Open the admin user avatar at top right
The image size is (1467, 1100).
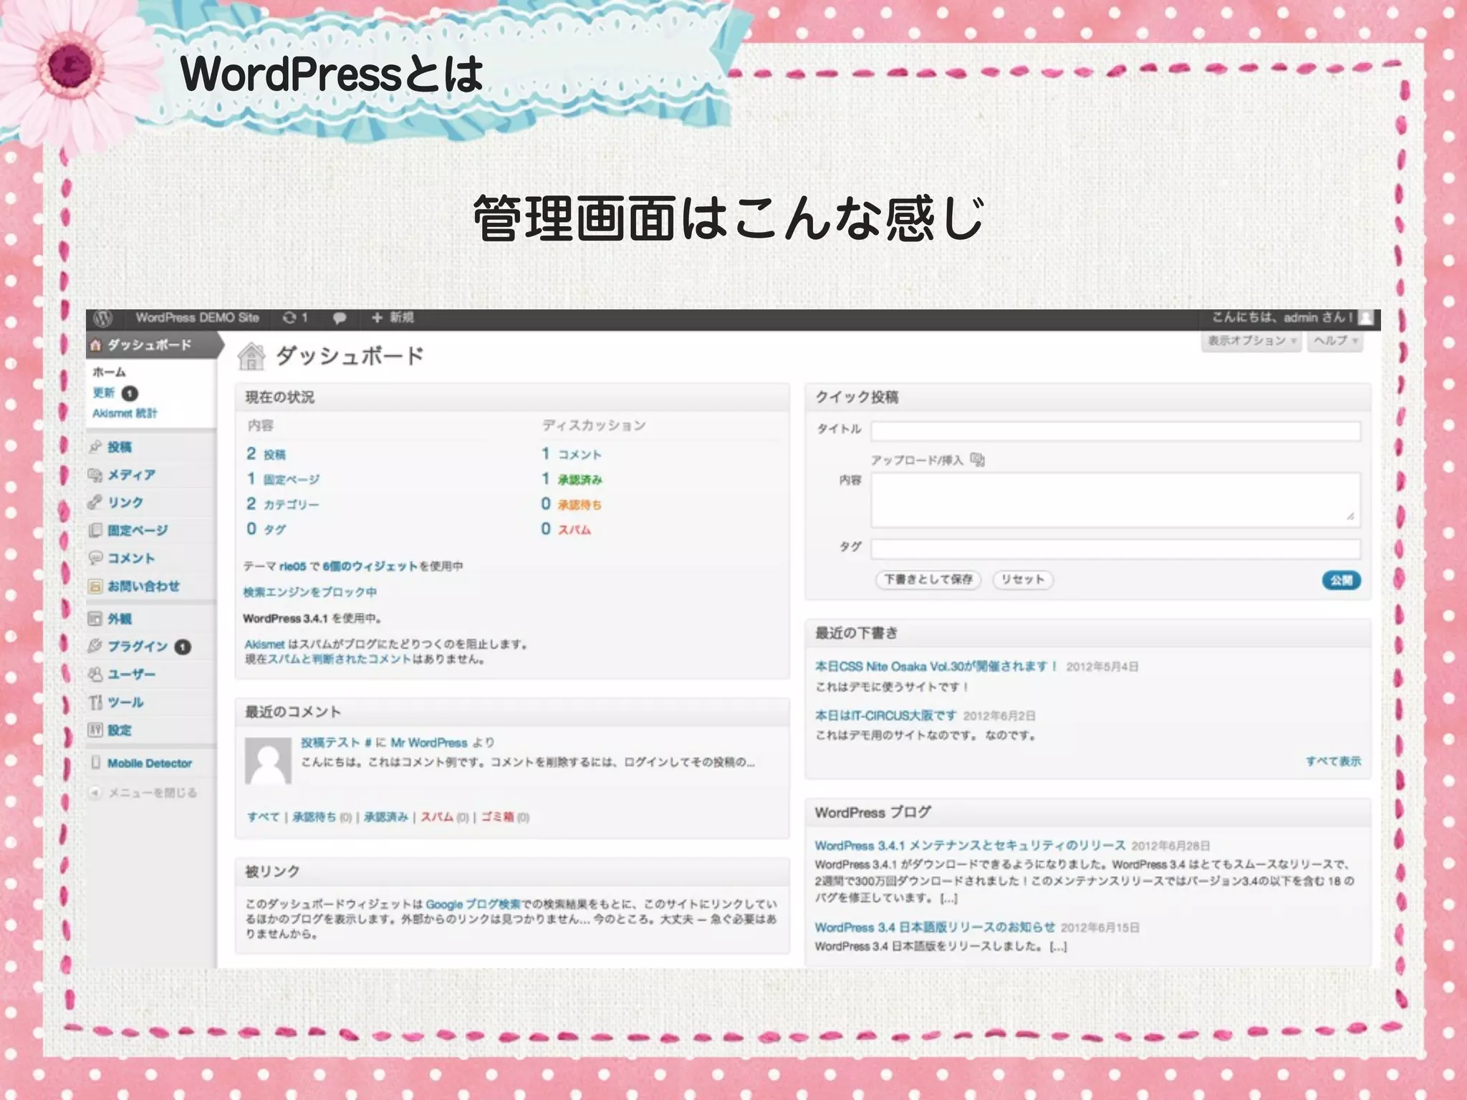(1366, 318)
